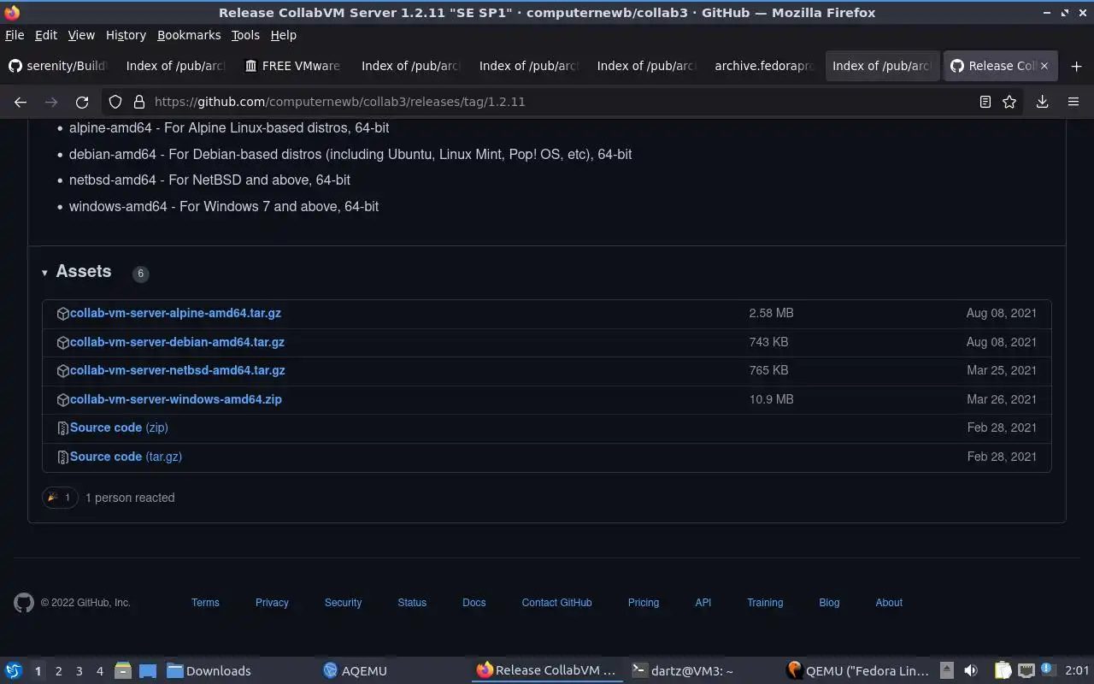Open the Help menu
The width and height of the screenshot is (1094, 684).
pos(283,35)
